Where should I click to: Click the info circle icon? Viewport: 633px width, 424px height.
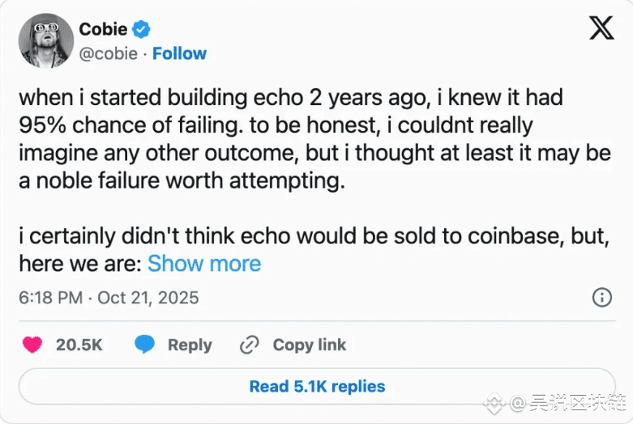pos(602,297)
